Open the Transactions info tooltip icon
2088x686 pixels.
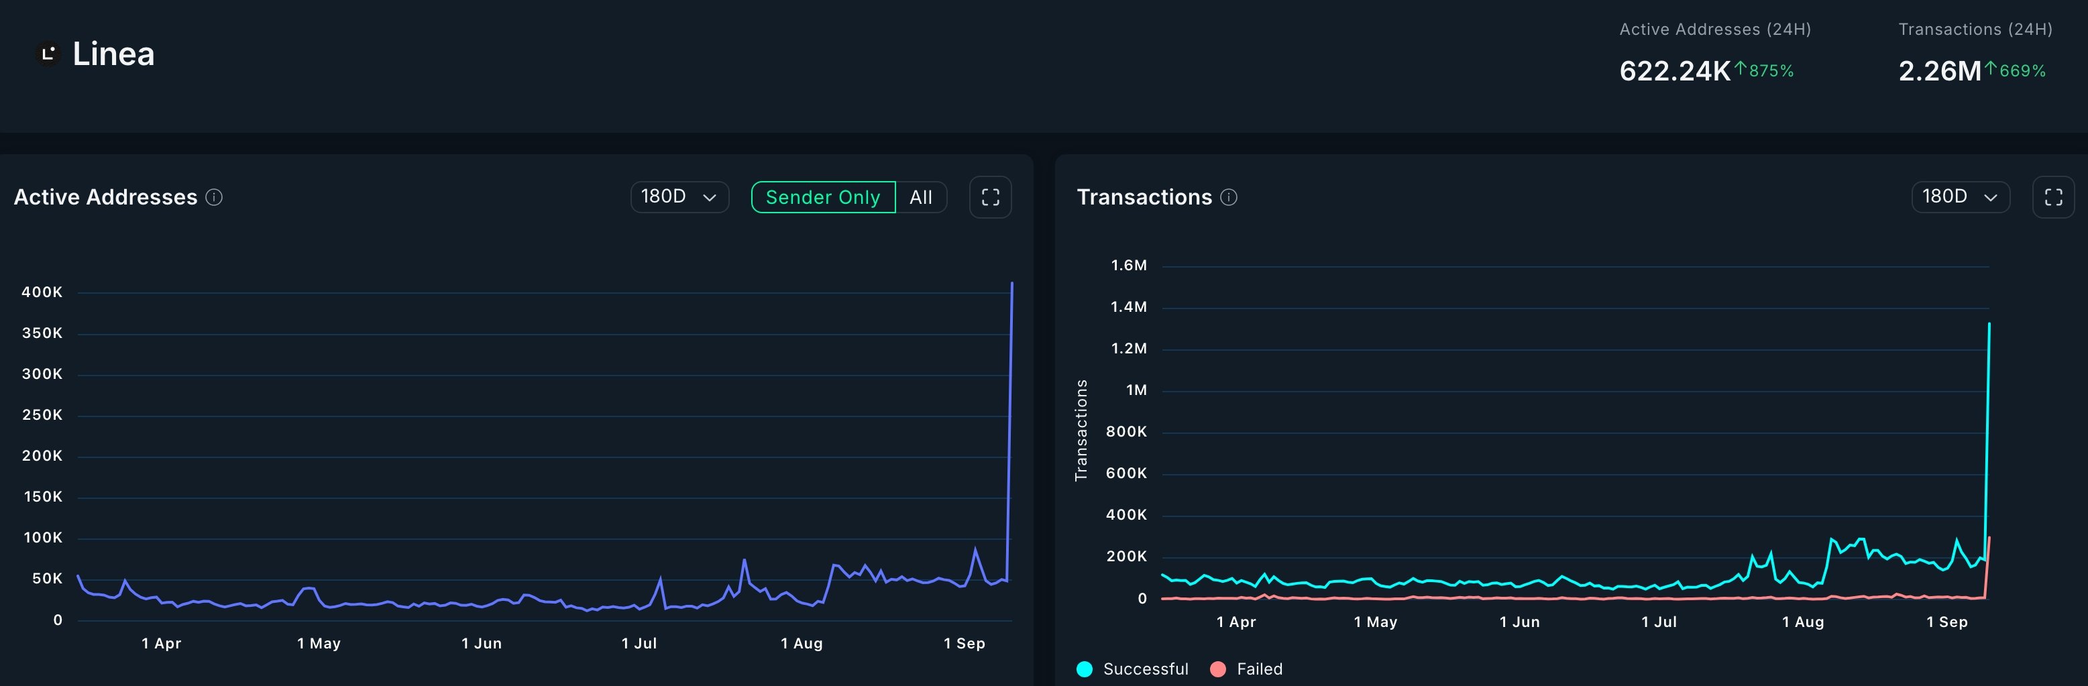(1228, 196)
